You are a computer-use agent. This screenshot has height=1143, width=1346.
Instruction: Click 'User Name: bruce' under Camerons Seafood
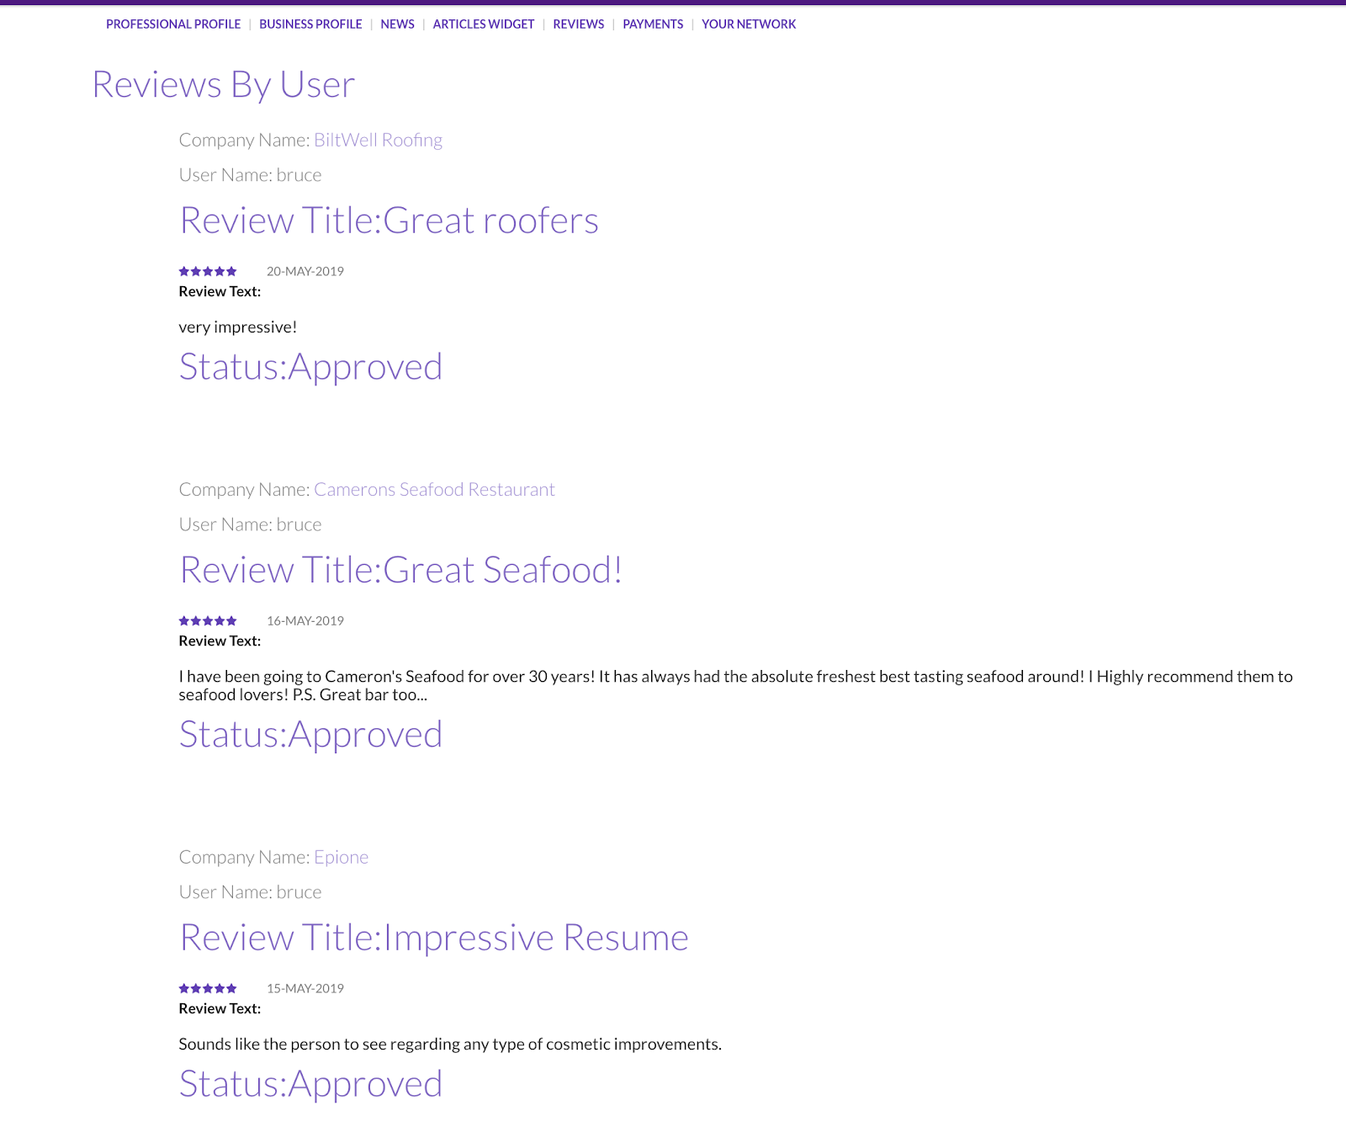pos(250,524)
